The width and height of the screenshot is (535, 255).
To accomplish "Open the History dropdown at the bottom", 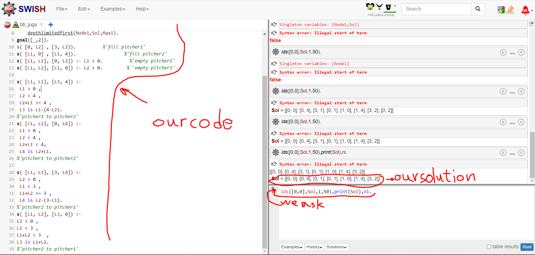I will click(314, 247).
